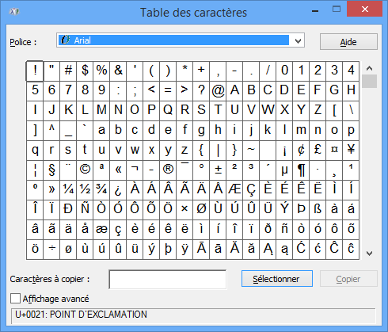This screenshot has width=388, height=332.
Task: Select the uppercase Ð eth character
Action: [68, 210]
